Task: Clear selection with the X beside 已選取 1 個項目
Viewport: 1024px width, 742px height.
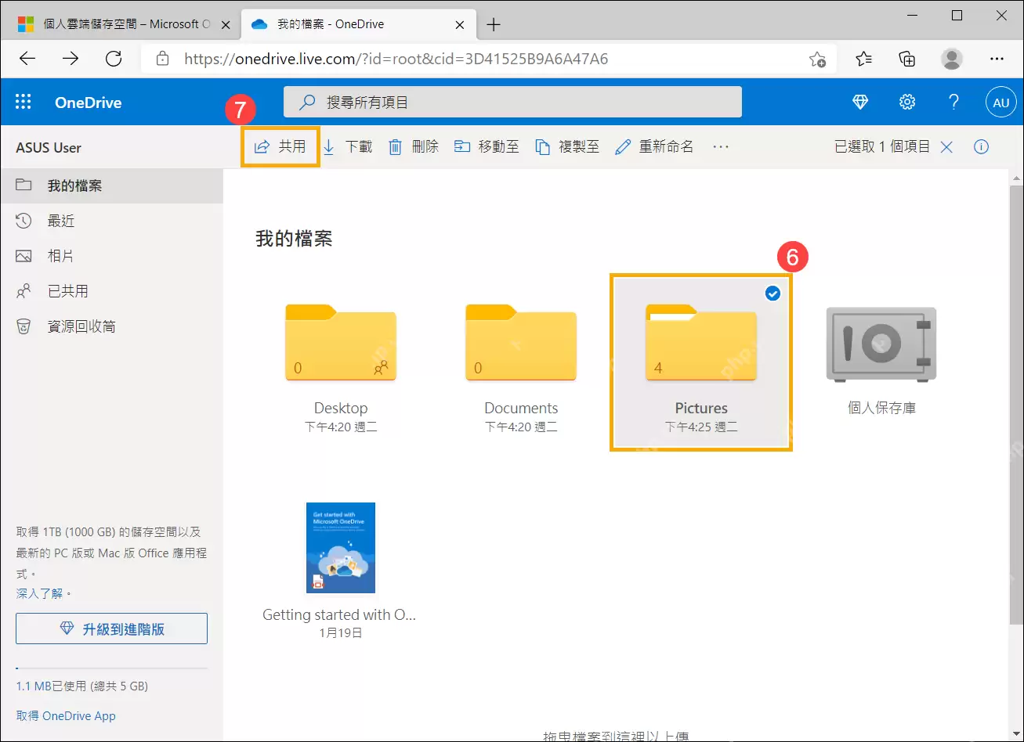Action: 946,146
